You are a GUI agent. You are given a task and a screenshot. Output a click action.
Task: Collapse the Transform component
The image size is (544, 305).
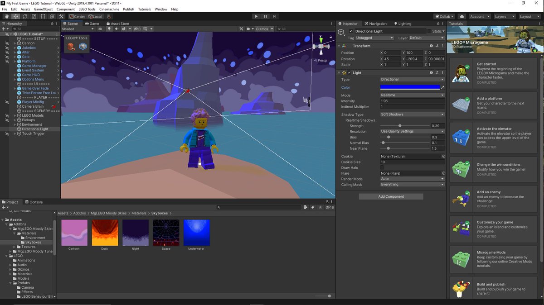point(339,46)
